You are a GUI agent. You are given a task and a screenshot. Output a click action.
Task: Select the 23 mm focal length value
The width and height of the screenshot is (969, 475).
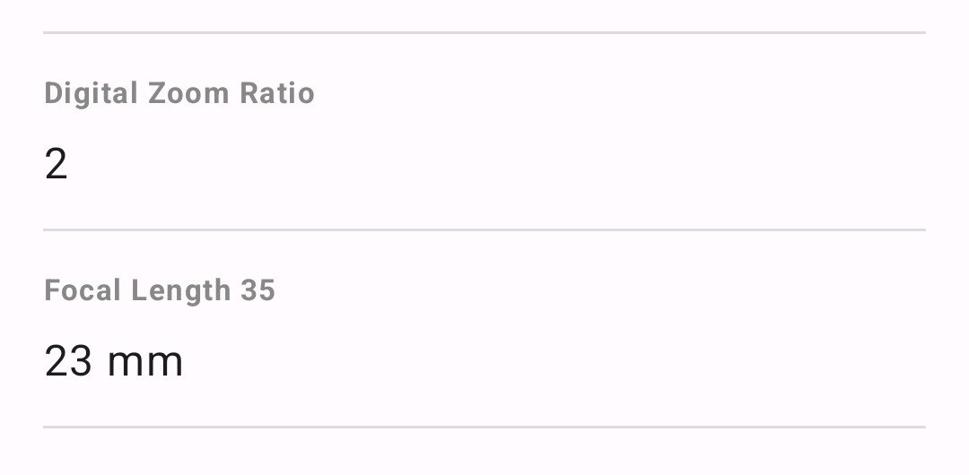point(114,361)
